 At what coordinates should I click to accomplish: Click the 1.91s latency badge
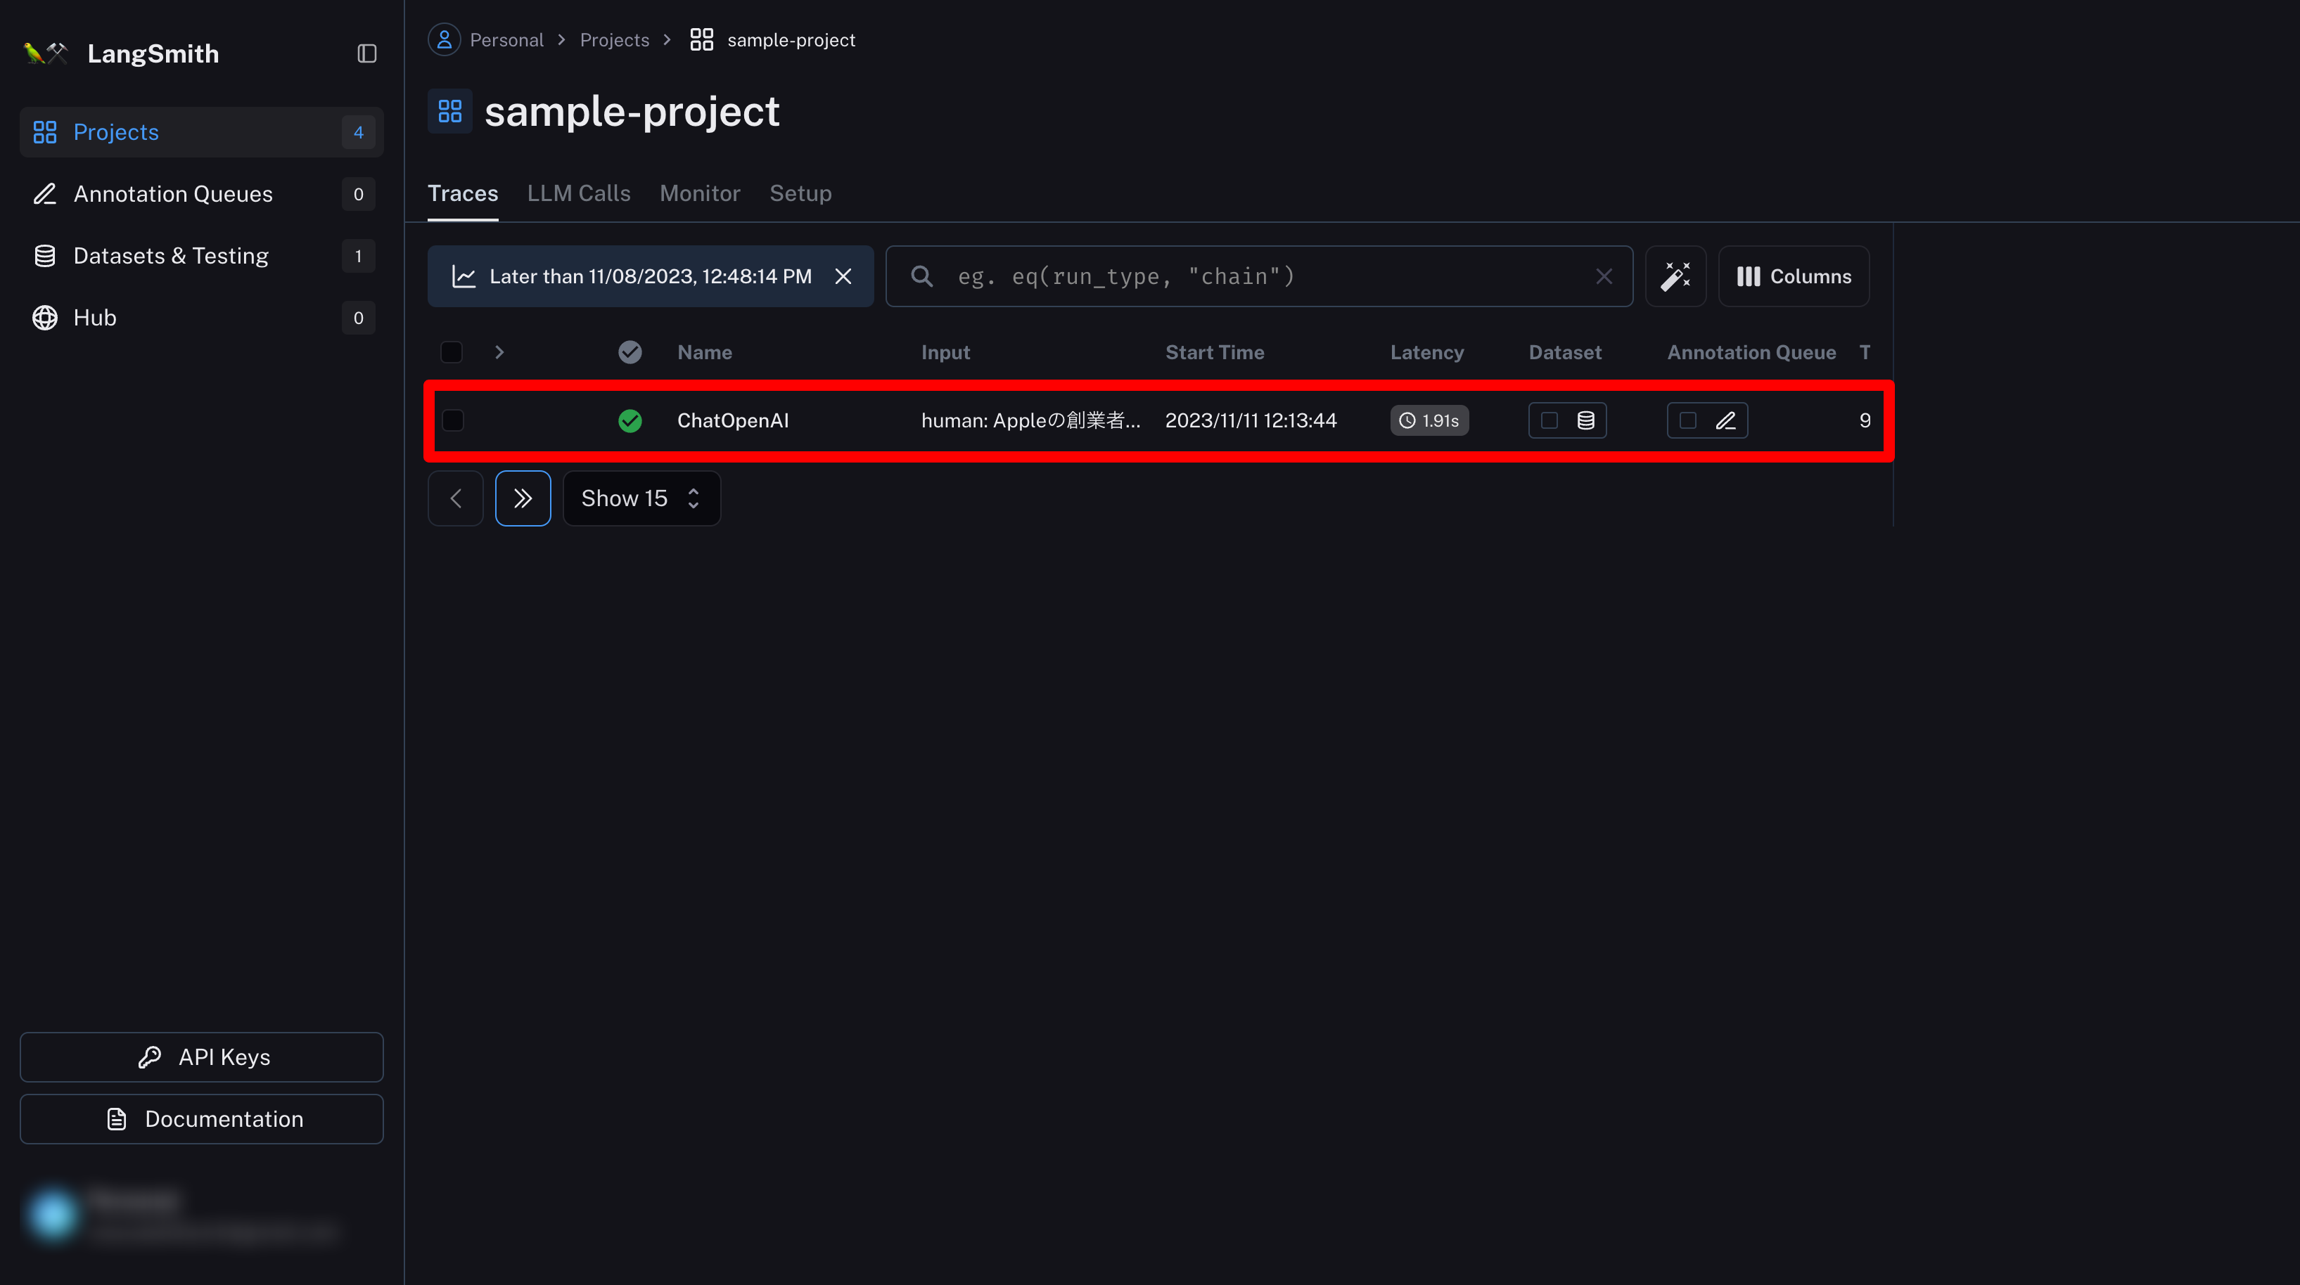[1429, 420]
